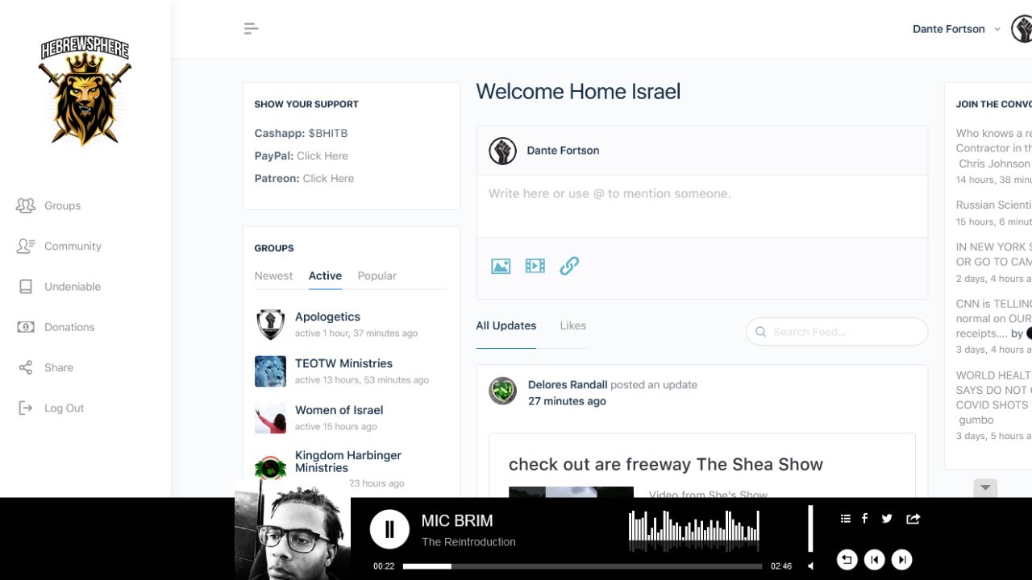Open the Undeniable sidebar menu item
The width and height of the screenshot is (1032, 580).
pyautogui.click(x=73, y=286)
